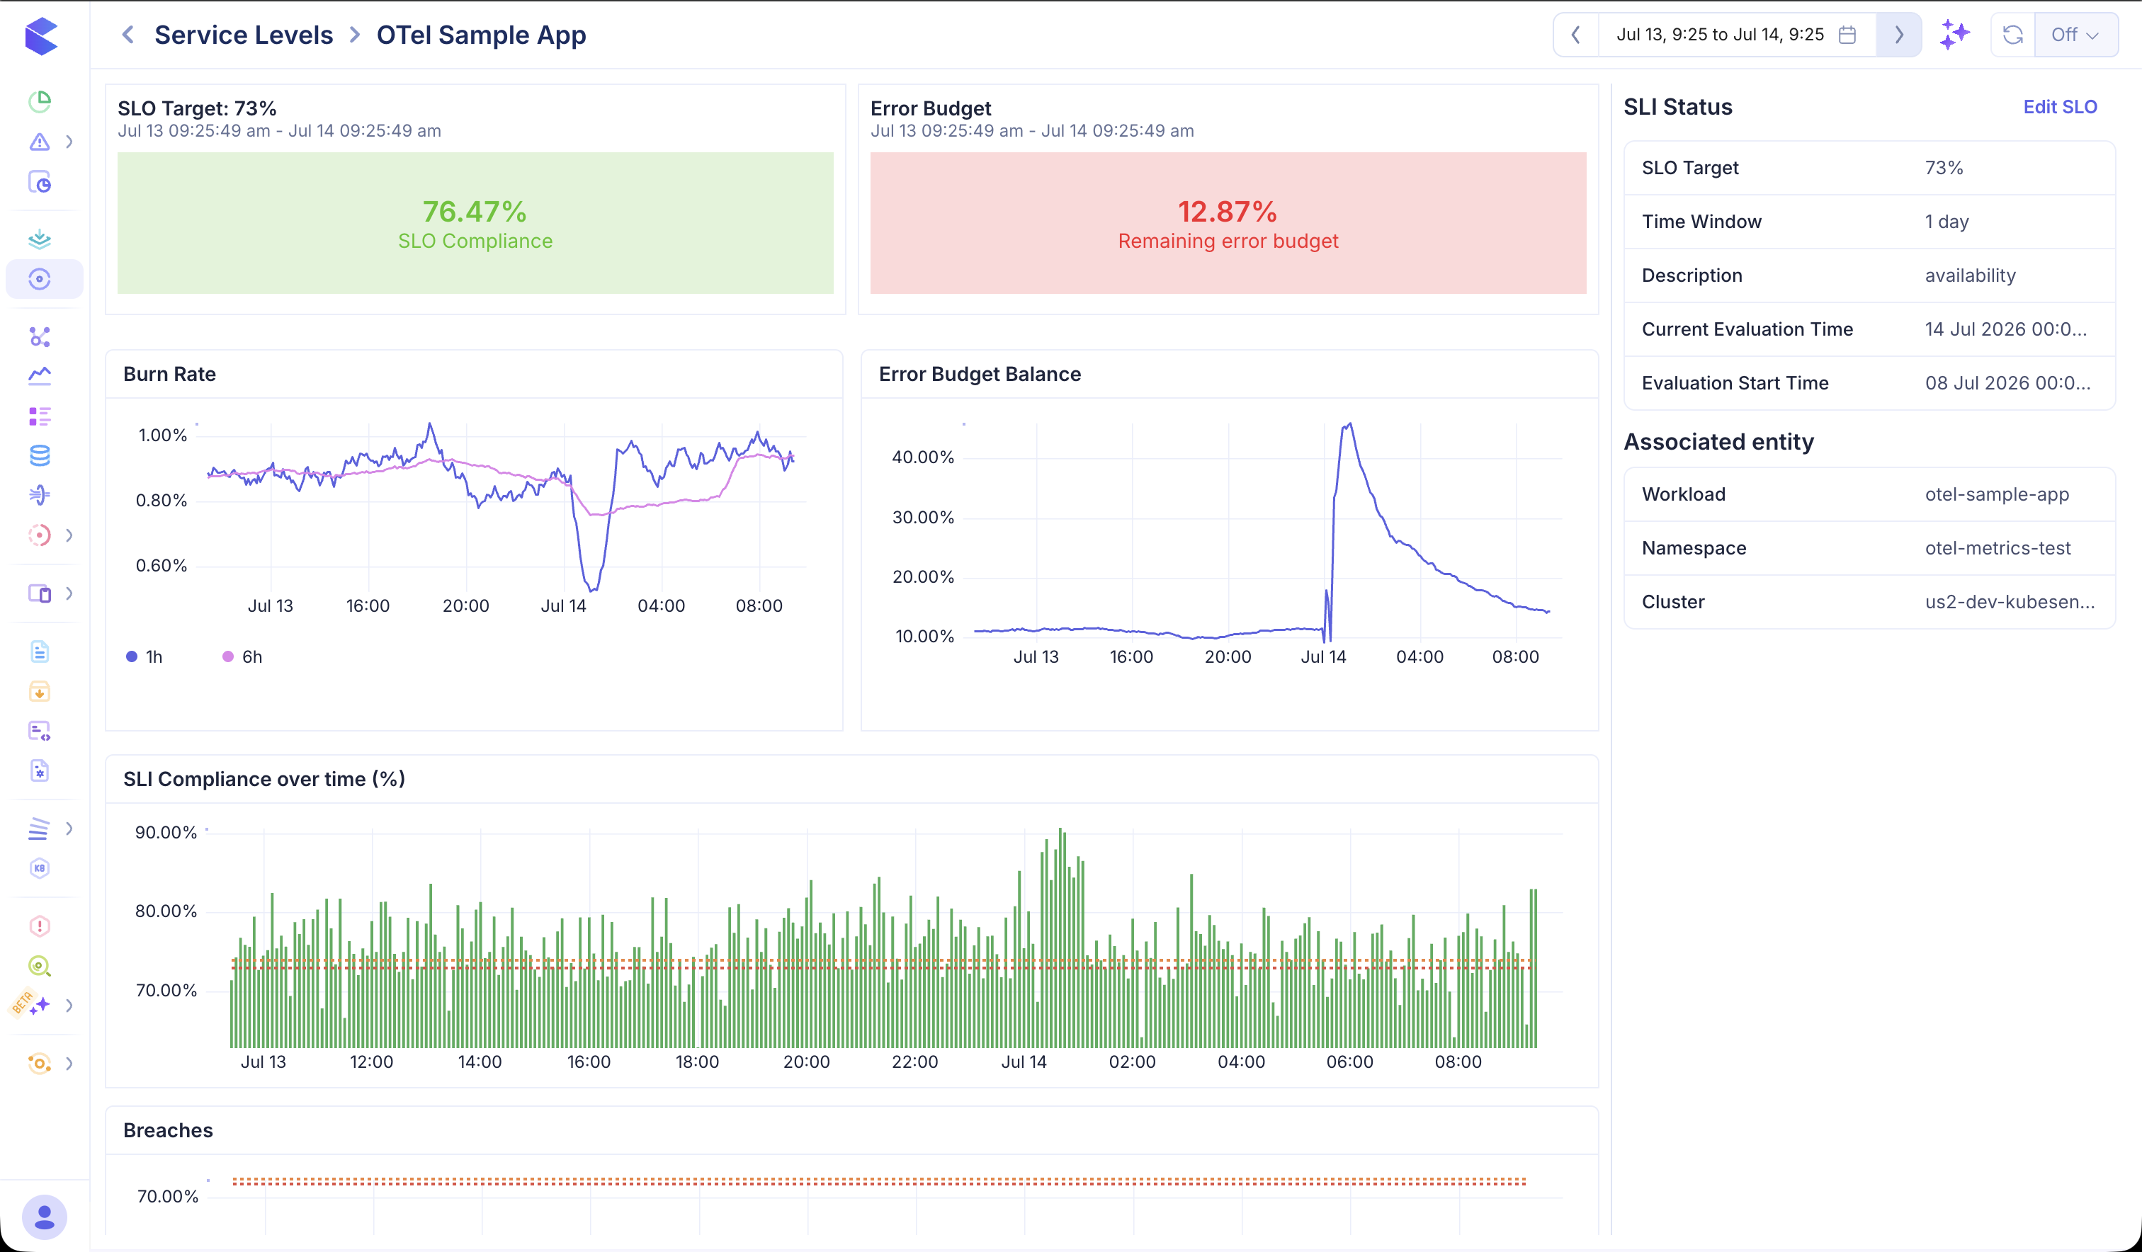2142x1252 pixels.
Task: Click the otel-sample-app workload value
Action: (1997, 495)
